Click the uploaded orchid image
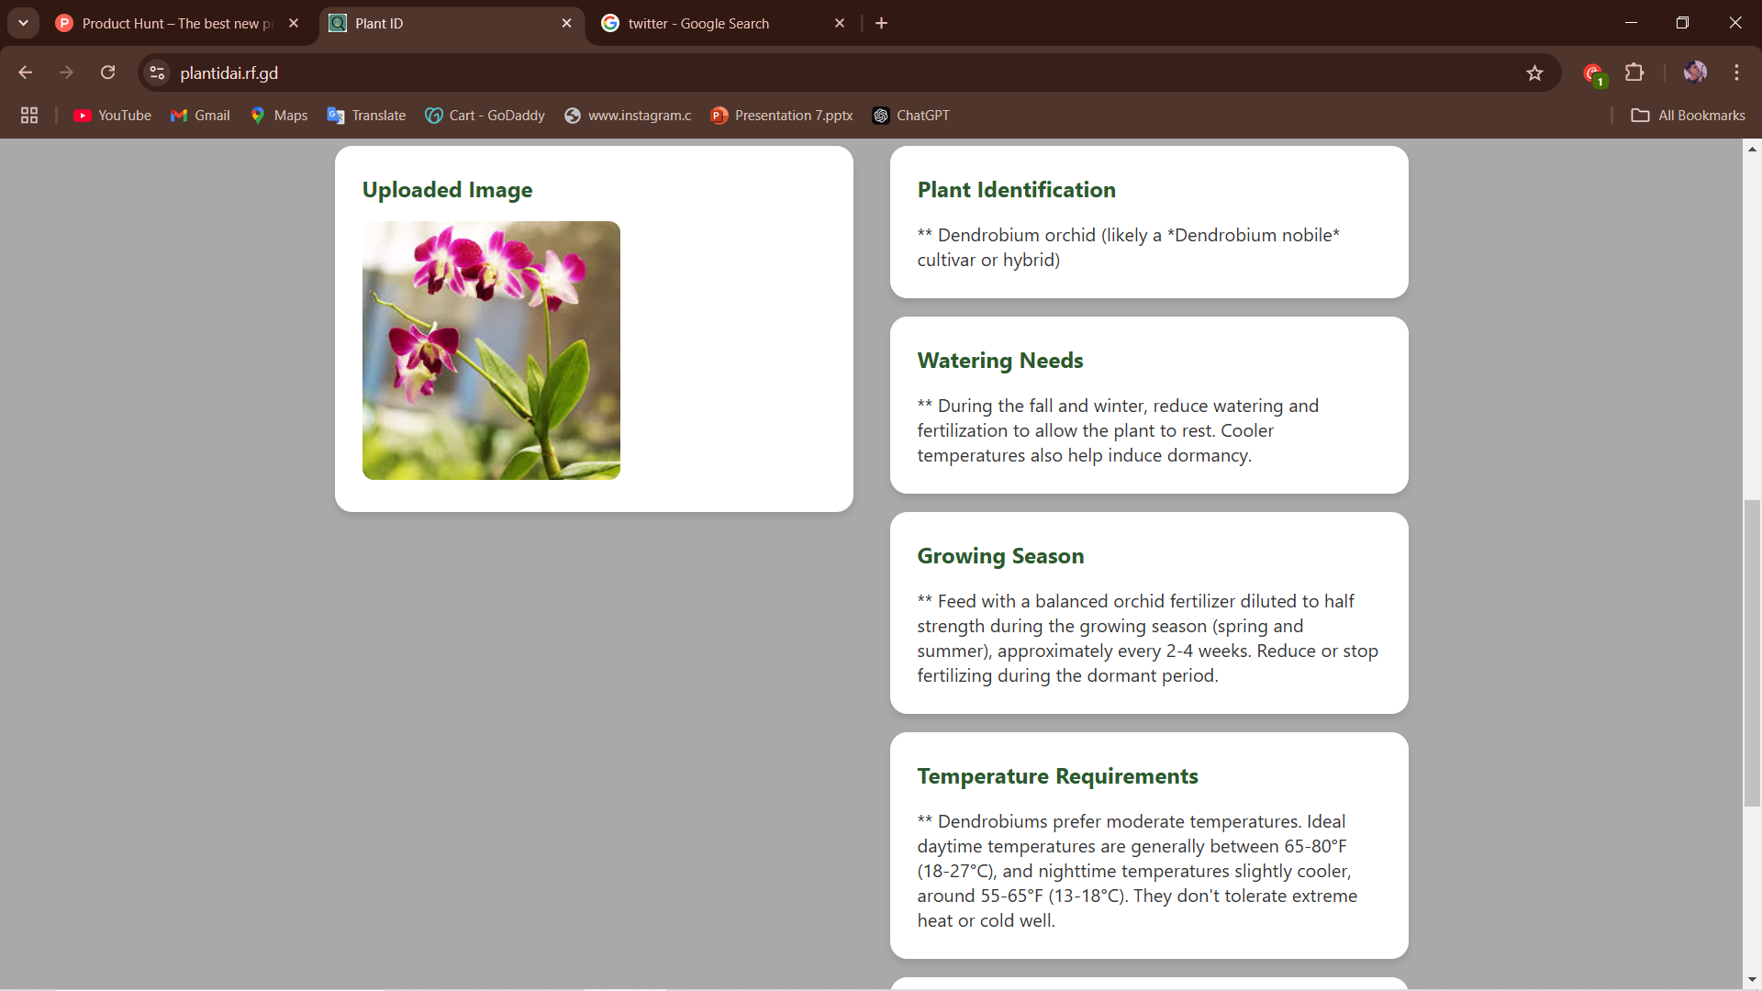The image size is (1762, 991). (491, 350)
